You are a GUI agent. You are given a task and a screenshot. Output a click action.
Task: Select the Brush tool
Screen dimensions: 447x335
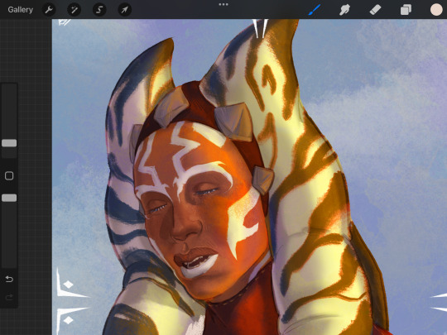point(315,10)
